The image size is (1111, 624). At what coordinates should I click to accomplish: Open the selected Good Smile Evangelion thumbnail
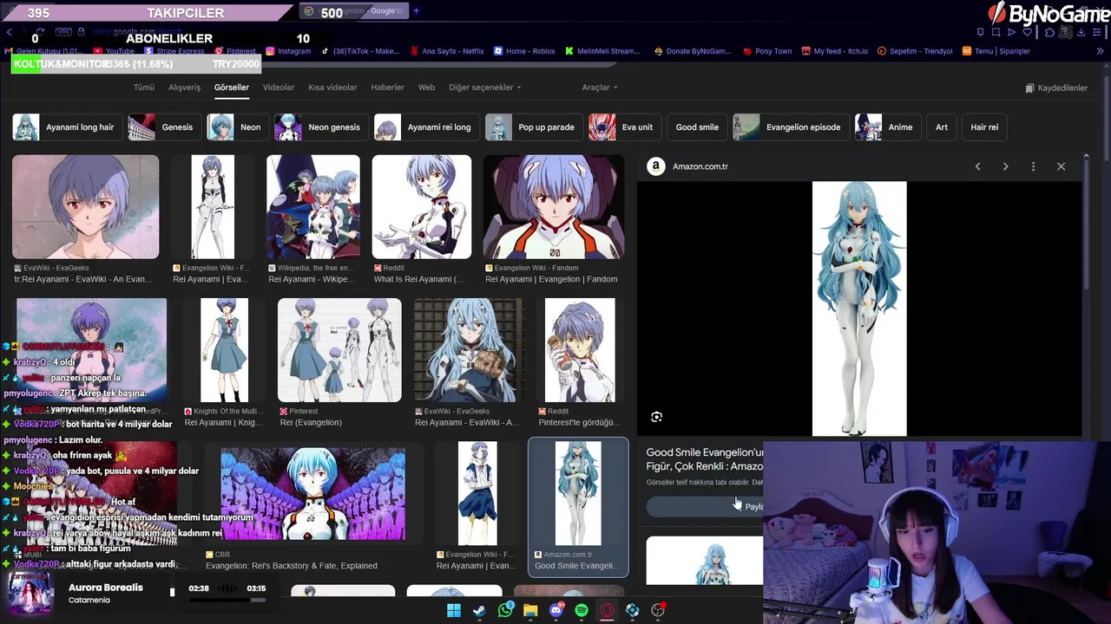pyautogui.click(x=578, y=494)
